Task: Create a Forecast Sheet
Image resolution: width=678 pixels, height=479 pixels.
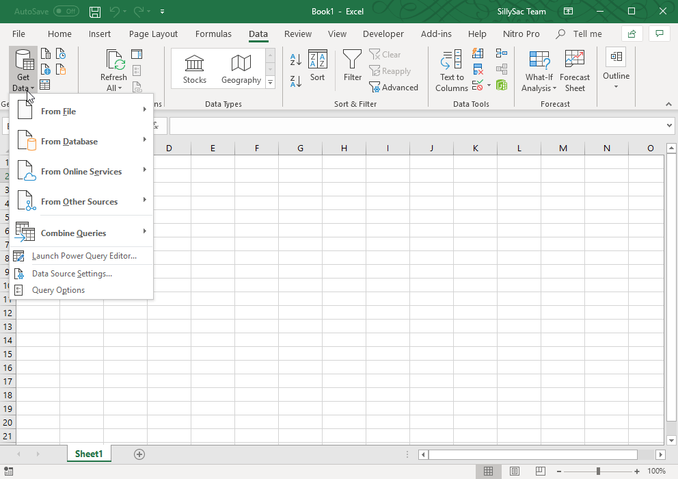Action: tap(575, 70)
